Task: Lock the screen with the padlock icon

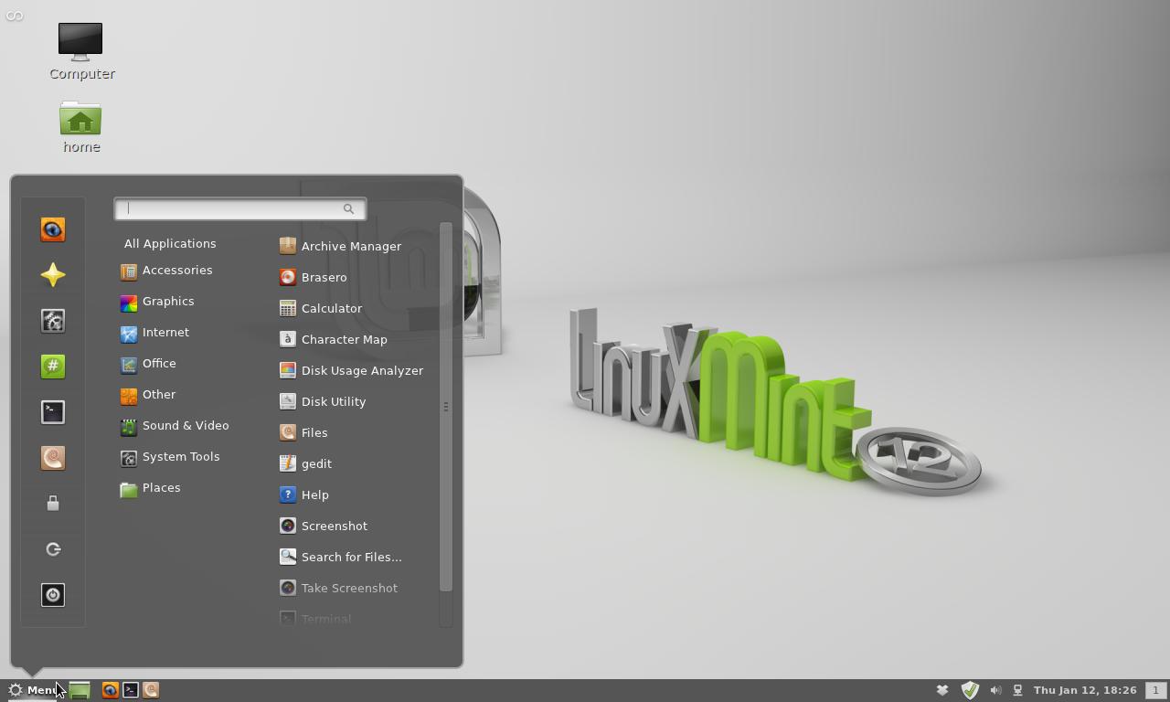Action: (x=53, y=504)
